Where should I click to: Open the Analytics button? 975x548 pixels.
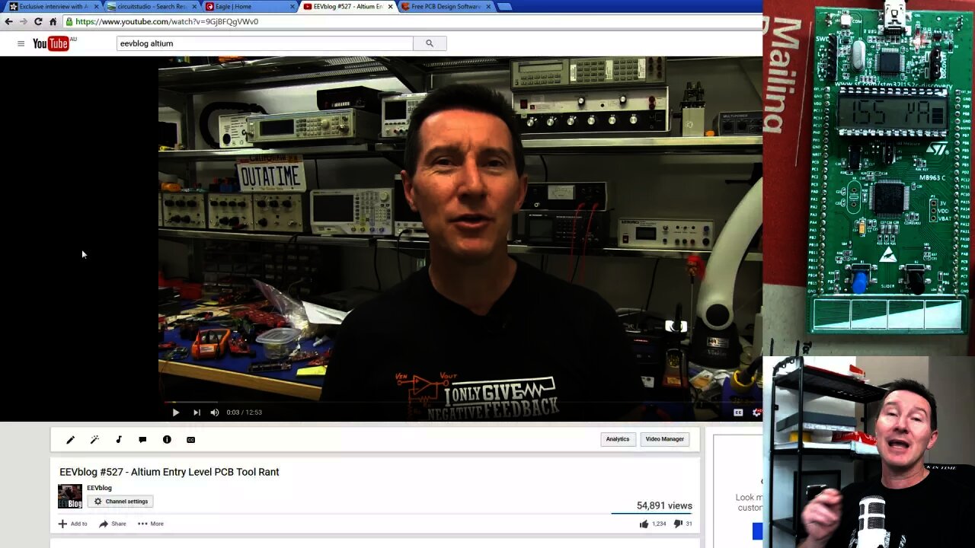[x=618, y=439]
